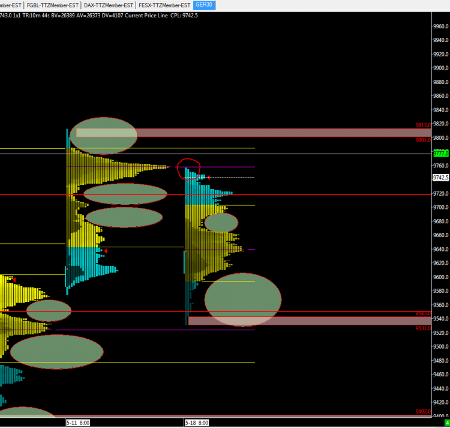Image resolution: width=450 pixels, height=428 pixels.
Task: Click the 9900.0 price on the scale
Action: click(440, 68)
